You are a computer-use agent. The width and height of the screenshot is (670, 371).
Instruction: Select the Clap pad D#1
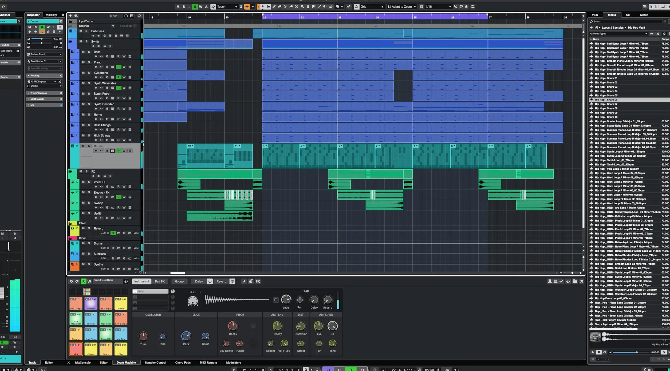[121, 349]
